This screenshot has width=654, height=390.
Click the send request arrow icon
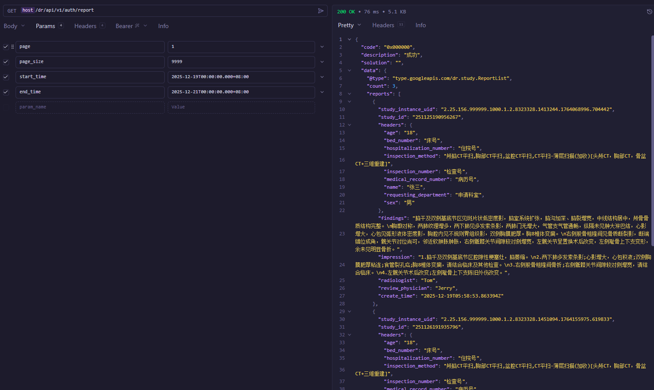tap(321, 11)
